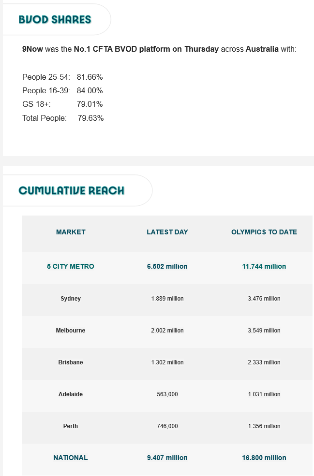This screenshot has width=314, height=476.
Task: Click the MARKET column header
Action: coord(71,232)
